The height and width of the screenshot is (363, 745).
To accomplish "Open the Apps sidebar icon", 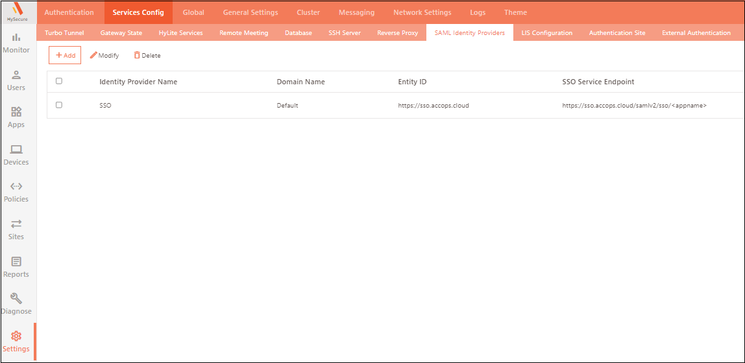I will coord(16,117).
